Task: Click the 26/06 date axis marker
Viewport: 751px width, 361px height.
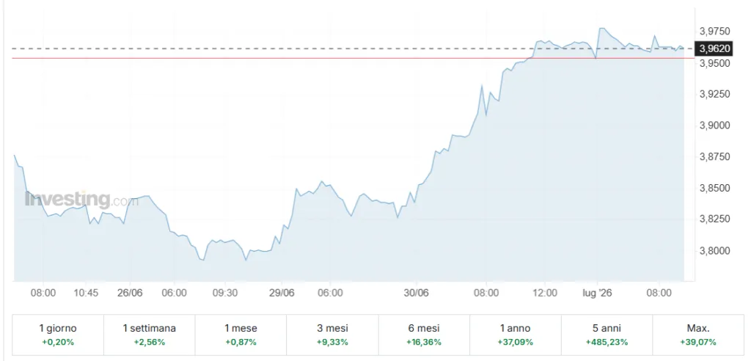Action: tap(131, 293)
